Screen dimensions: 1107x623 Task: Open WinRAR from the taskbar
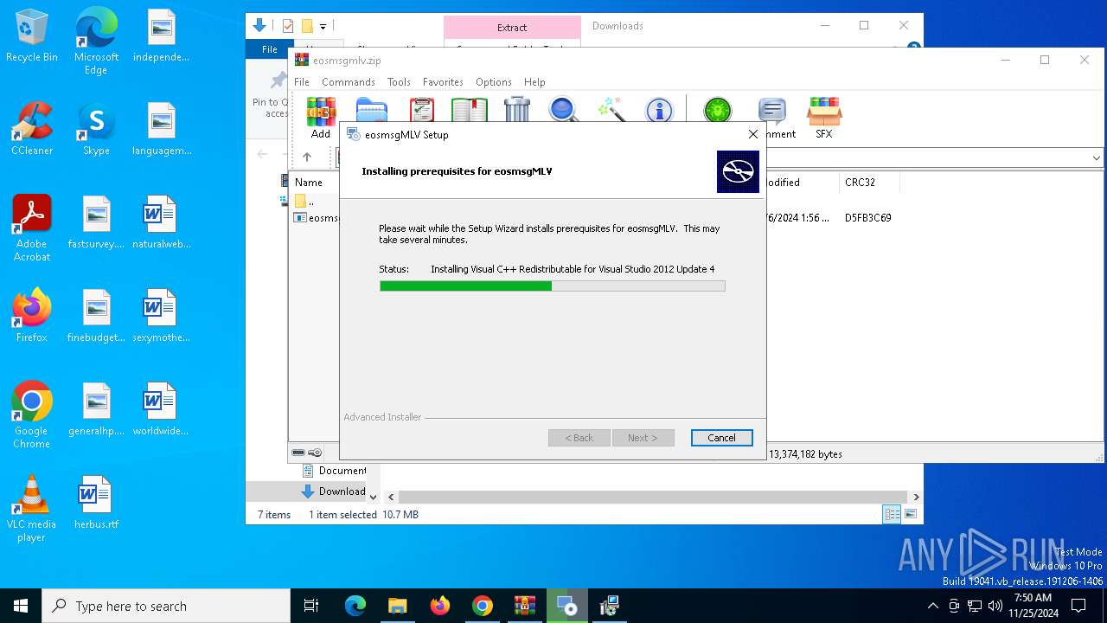(x=525, y=606)
